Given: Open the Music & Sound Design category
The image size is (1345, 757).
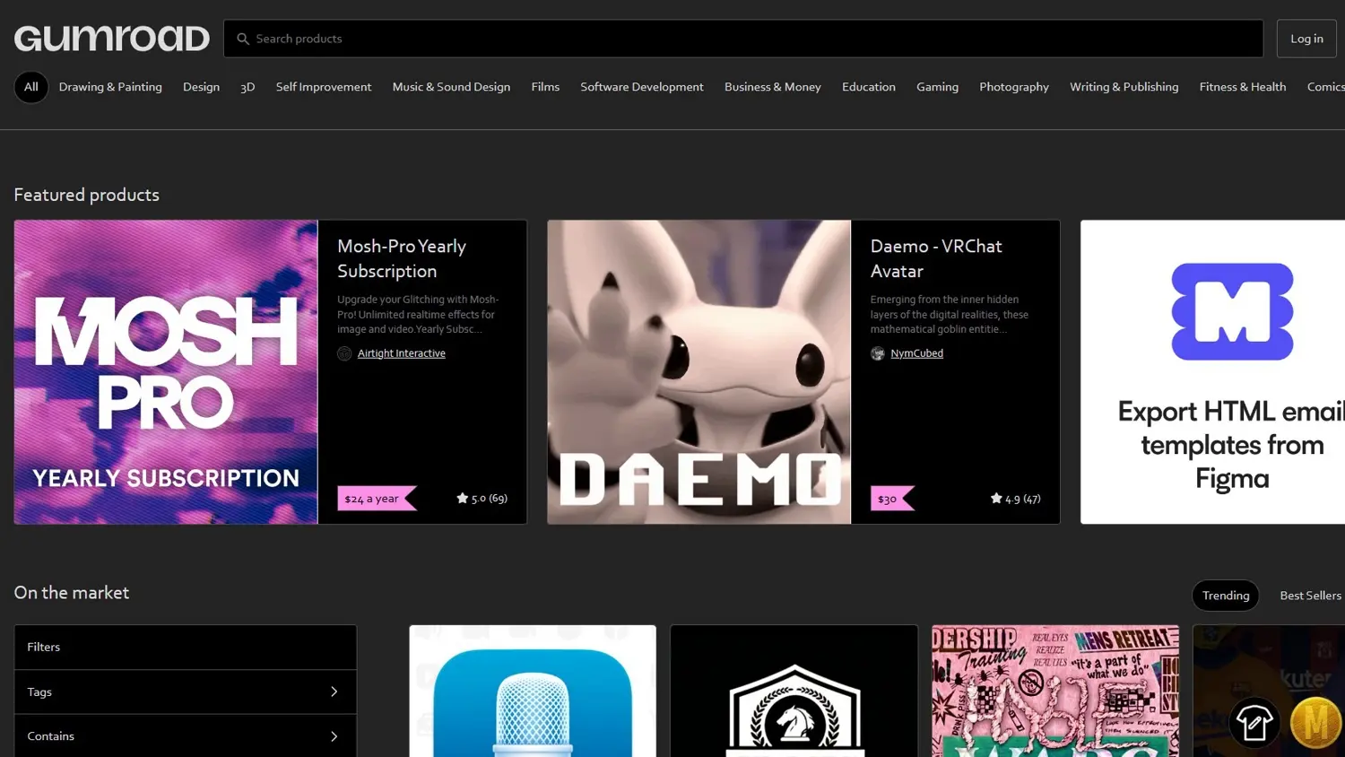Looking at the screenshot, I should [x=451, y=87].
